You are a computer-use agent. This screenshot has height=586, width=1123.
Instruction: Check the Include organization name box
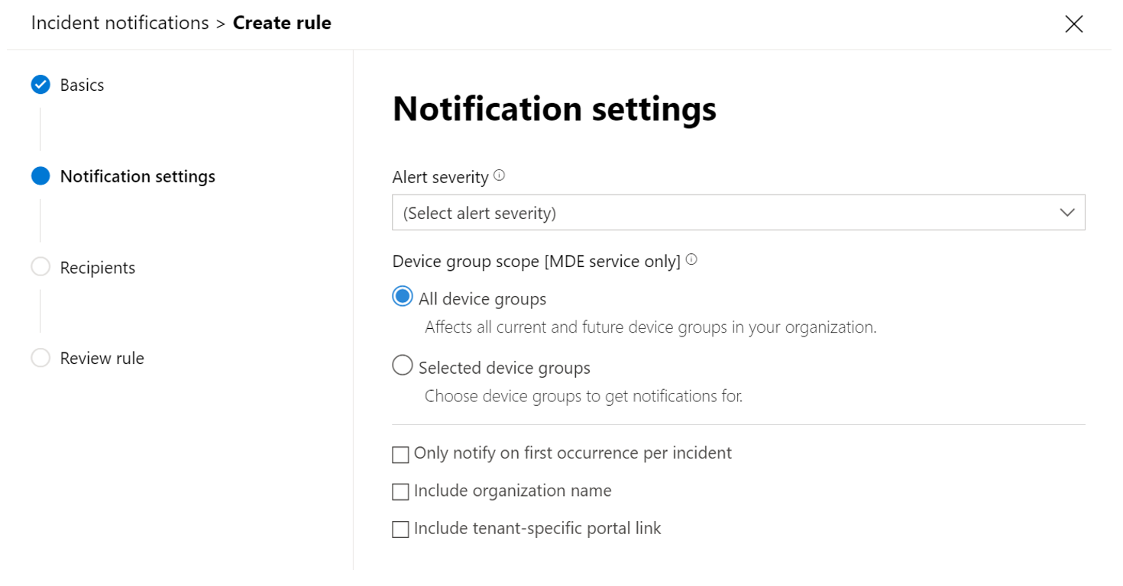(x=400, y=491)
